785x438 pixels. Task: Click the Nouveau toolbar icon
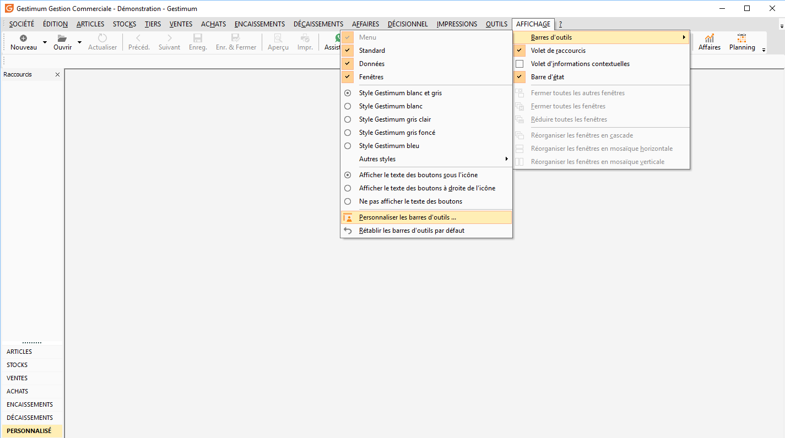(x=23, y=38)
